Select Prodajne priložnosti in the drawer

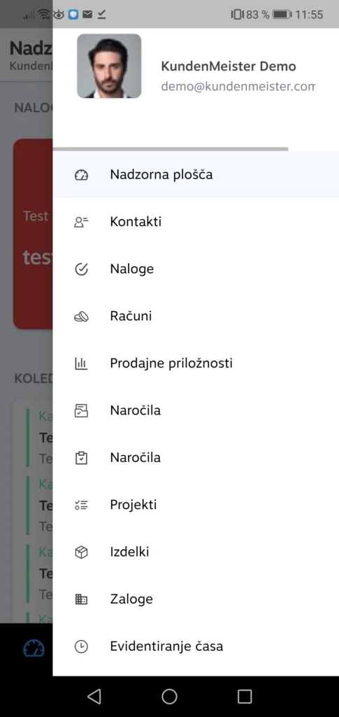coord(196,363)
